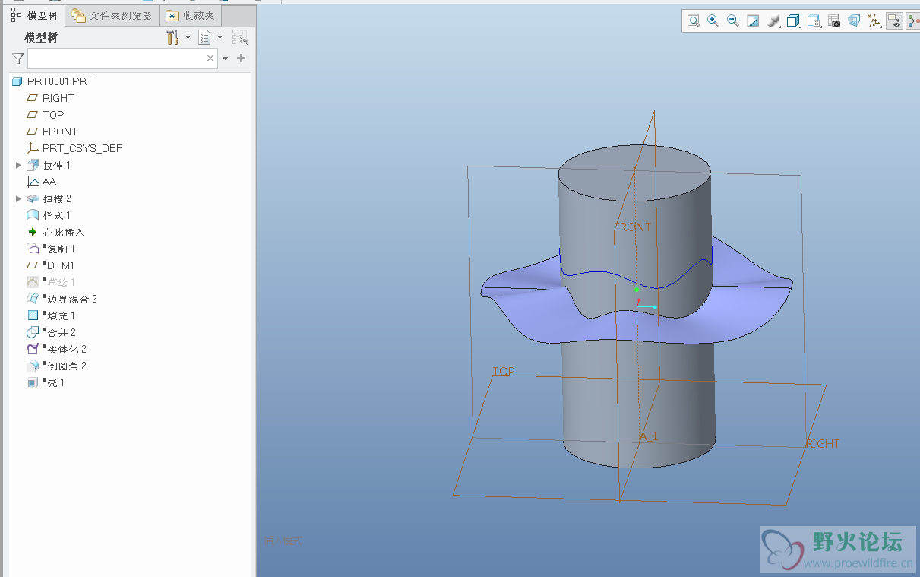Select PRT0001.PRT root node
This screenshot has height=577, width=920.
click(52, 81)
